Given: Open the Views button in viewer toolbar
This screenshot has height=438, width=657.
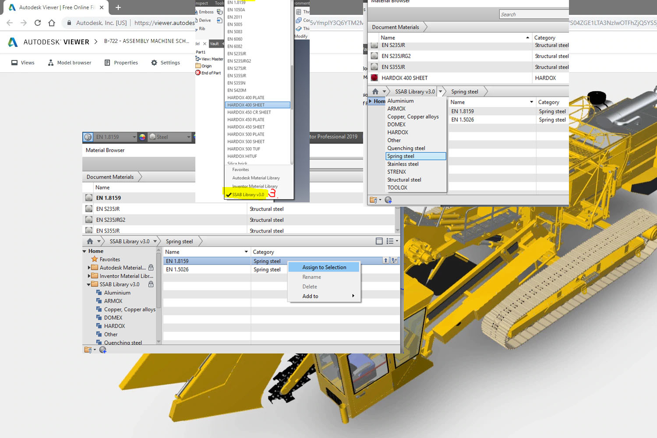Looking at the screenshot, I should click(23, 63).
